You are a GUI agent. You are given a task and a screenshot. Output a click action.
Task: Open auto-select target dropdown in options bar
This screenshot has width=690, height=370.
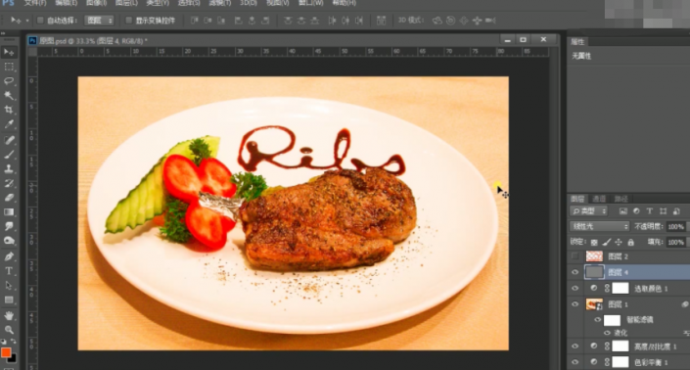tap(99, 21)
